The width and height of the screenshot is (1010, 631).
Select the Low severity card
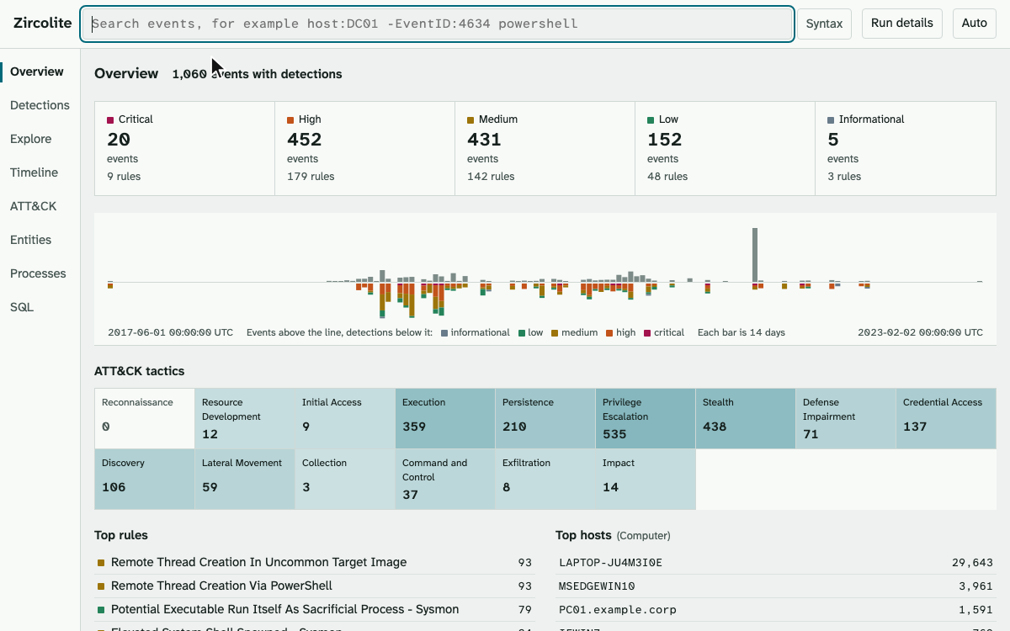click(x=725, y=148)
